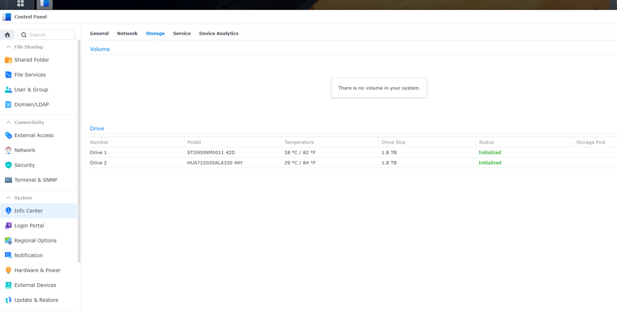Open the Shared Folder icon in sidebar
The width and height of the screenshot is (617, 311).
click(8, 60)
